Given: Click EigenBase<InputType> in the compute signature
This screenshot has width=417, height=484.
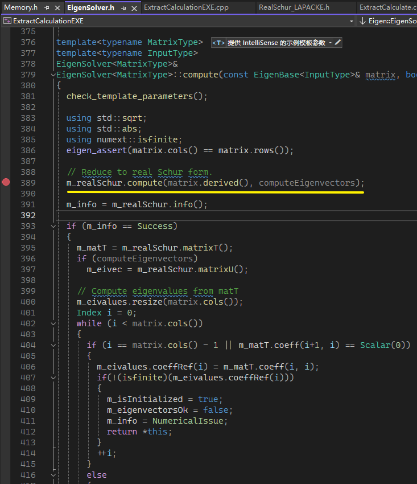Looking at the screenshot, I should pyautogui.click(x=304, y=75).
